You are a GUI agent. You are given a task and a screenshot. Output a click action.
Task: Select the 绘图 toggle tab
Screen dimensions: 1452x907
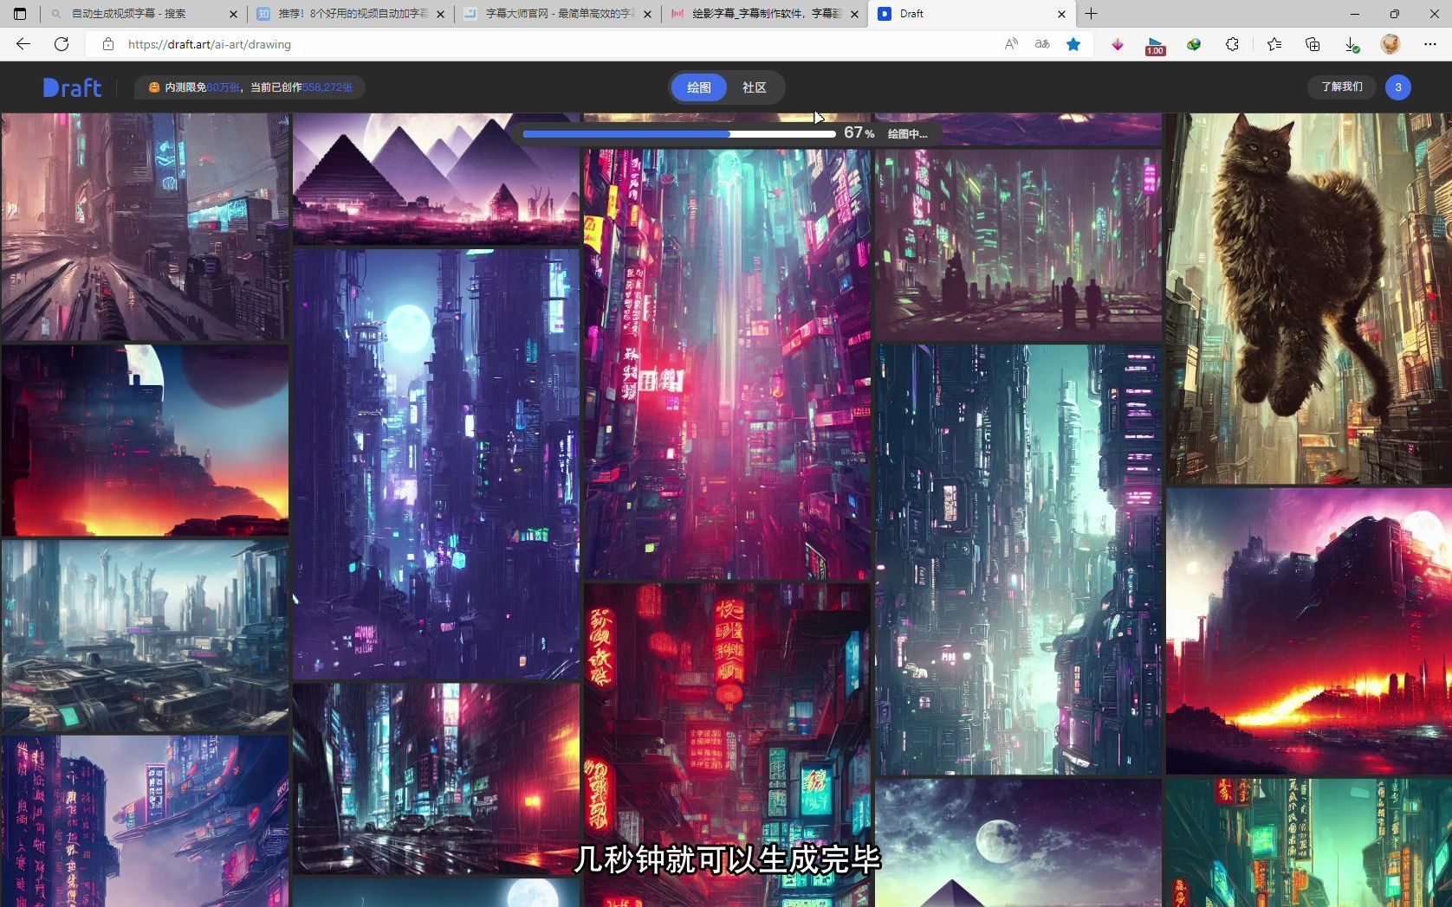(x=699, y=87)
